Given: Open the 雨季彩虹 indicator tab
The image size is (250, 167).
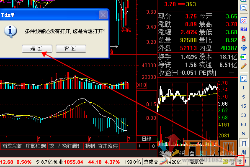Looking at the screenshot, I should (x=12, y=146).
